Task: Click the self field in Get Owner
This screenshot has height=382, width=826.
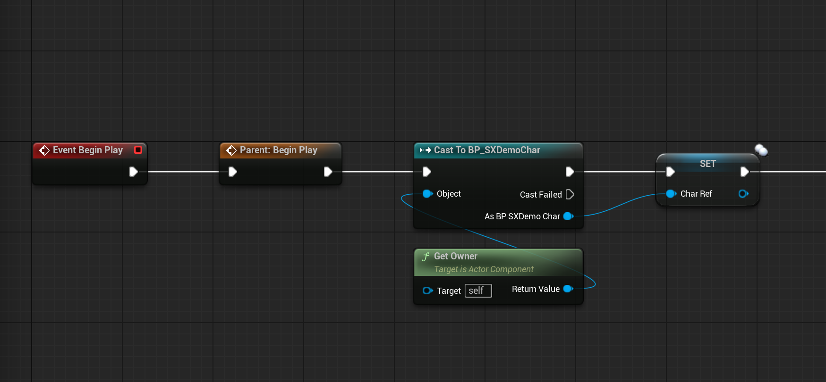Action: [x=478, y=291]
